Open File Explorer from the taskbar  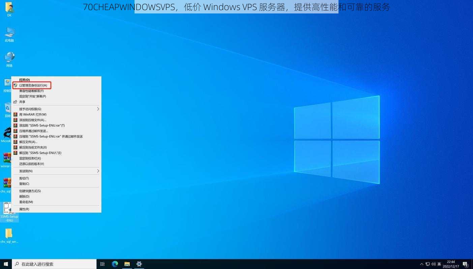click(127, 264)
